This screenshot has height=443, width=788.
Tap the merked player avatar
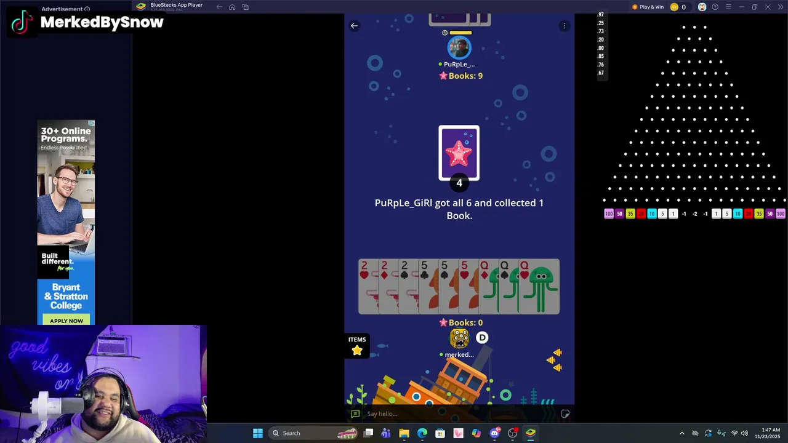point(459,338)
